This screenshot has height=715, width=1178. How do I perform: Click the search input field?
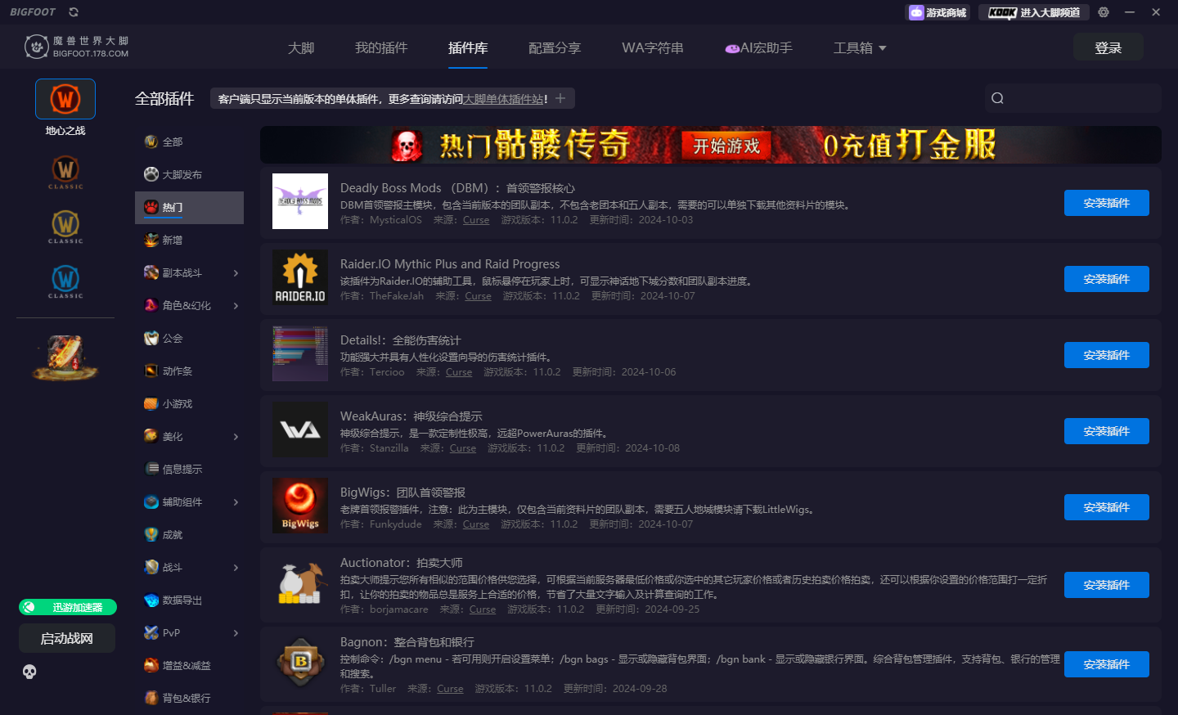pyautogui.click(x=1072, y=97)
